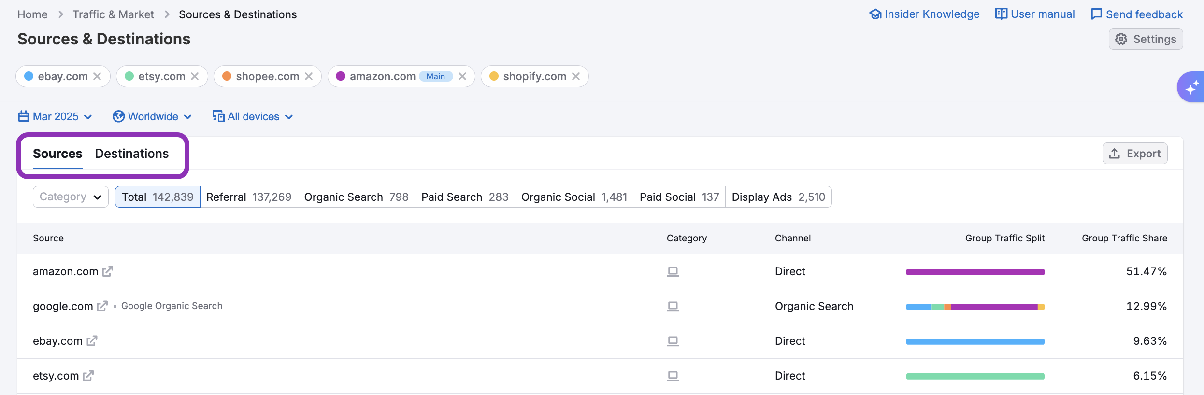Open external link icon beside etsy.com source
The width and height of the screenshot is (1204, 395).
point(88,376)
